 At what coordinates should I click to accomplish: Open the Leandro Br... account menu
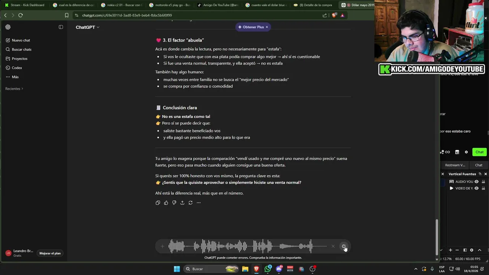click(20, 253)
